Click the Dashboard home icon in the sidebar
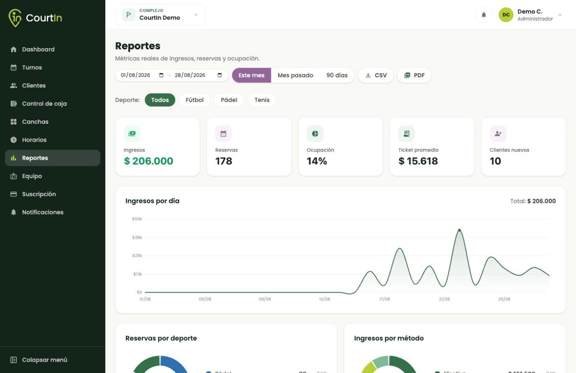The height and width of the screenshot is (373, 576). tap(13, 49)
